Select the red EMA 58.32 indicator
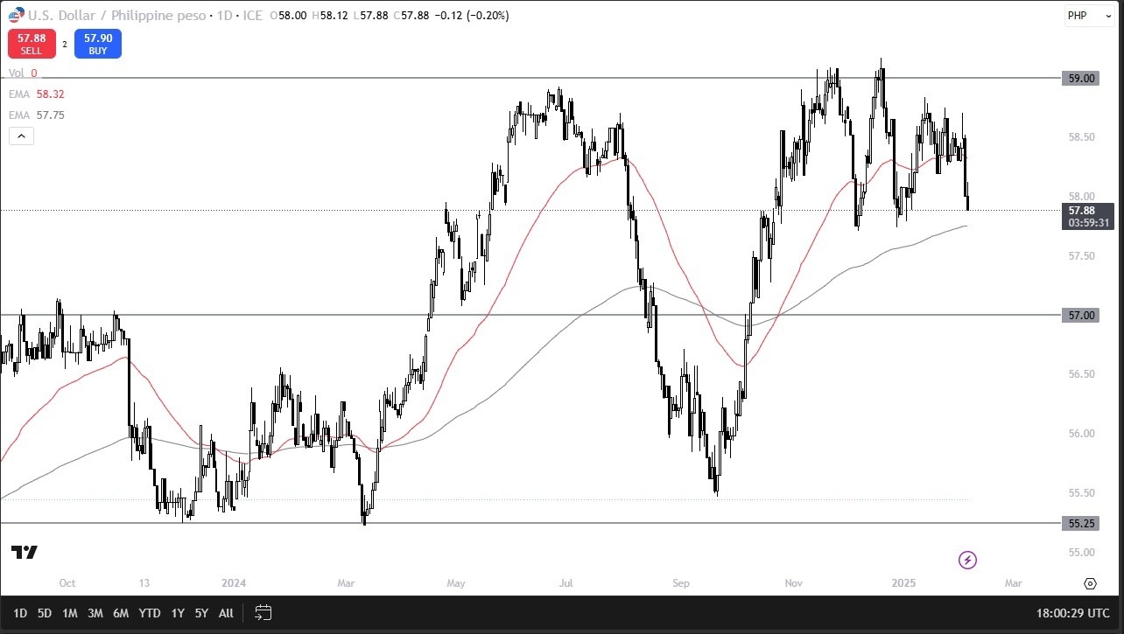 37,94
